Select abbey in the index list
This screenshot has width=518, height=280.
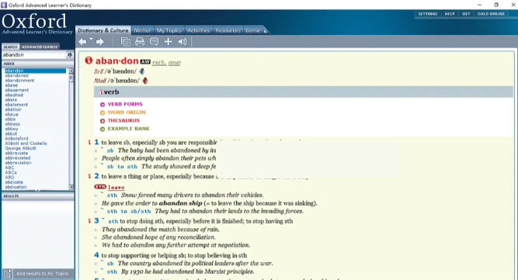(x=11, y=129)
